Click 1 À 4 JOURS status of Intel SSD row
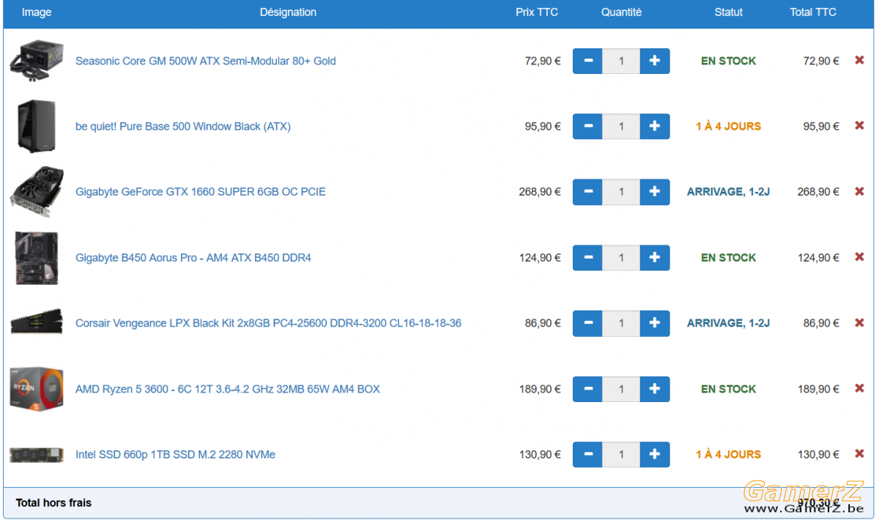Screen dimensions: 879x520 pyautogui.click(x=728, y=454)
